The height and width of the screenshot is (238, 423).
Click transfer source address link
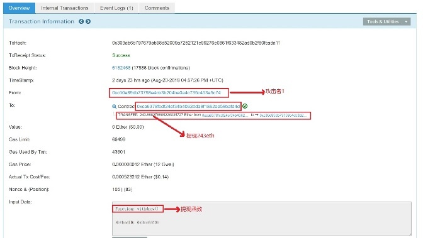tap(225, 115)
